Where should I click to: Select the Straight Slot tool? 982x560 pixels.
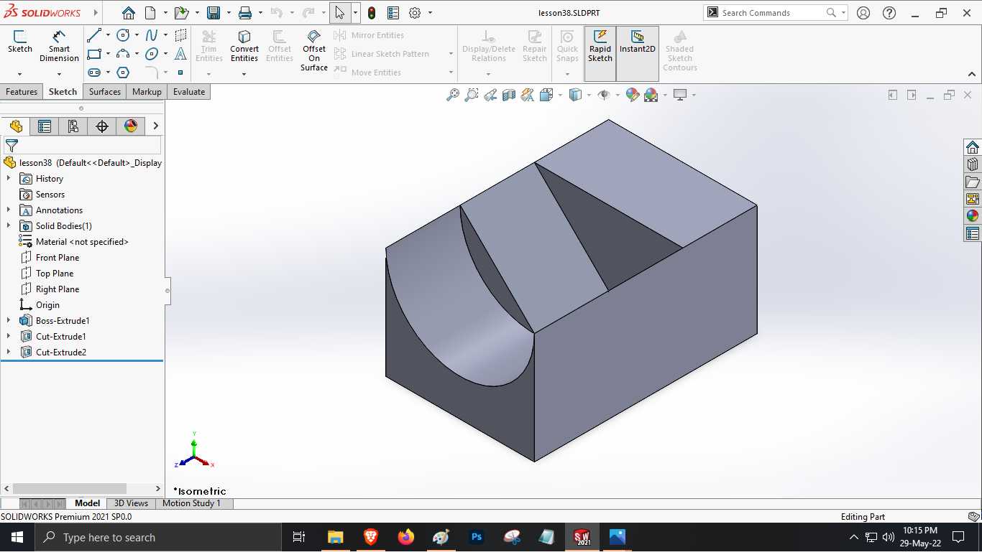coord(94,73)
